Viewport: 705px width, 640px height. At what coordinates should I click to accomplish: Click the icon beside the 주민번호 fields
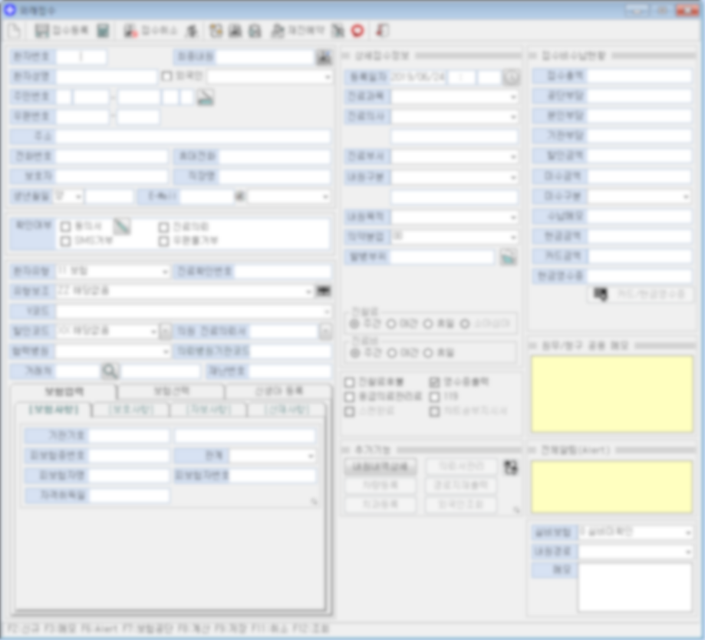click(x=206, y=97)
